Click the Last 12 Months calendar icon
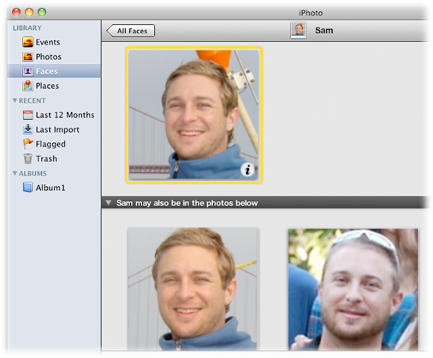Screen dimensions: 433x358 pyautogui.click(x=28, y=115)
